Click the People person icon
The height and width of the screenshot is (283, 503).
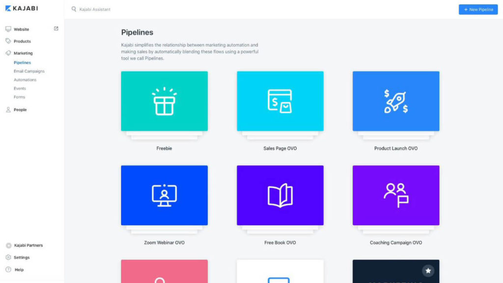(x=8, y=110)
